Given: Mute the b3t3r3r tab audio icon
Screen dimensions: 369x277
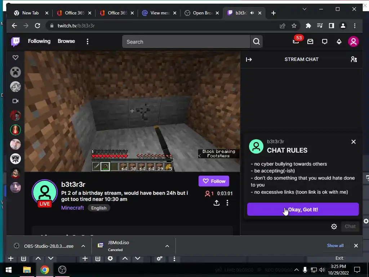Looking at the screenshot, I should click(x=252, y=13).
